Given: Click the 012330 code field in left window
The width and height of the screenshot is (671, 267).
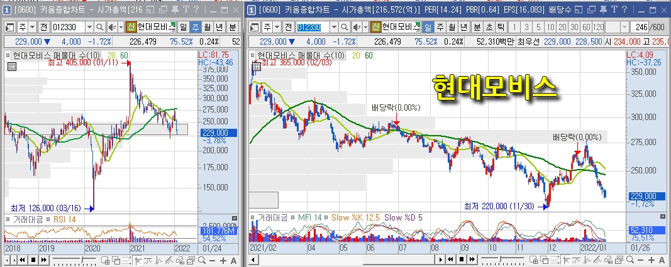Looking at the screenshot, I should pos(69,28).
